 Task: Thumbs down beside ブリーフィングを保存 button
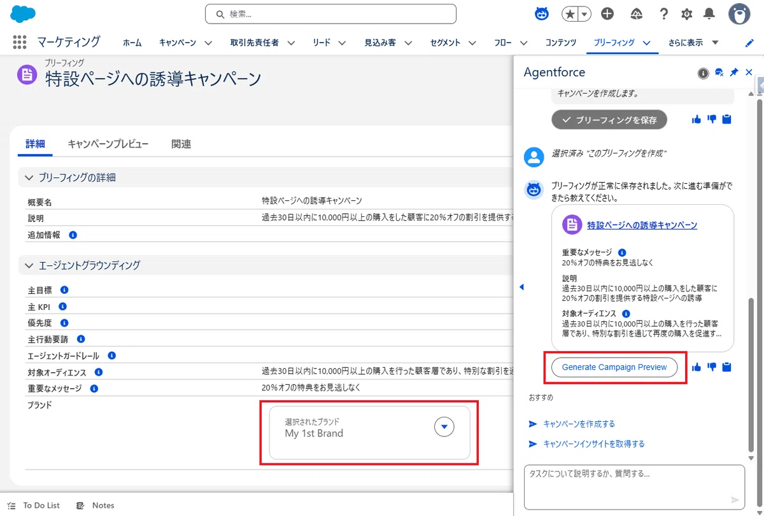click(712, 119)
